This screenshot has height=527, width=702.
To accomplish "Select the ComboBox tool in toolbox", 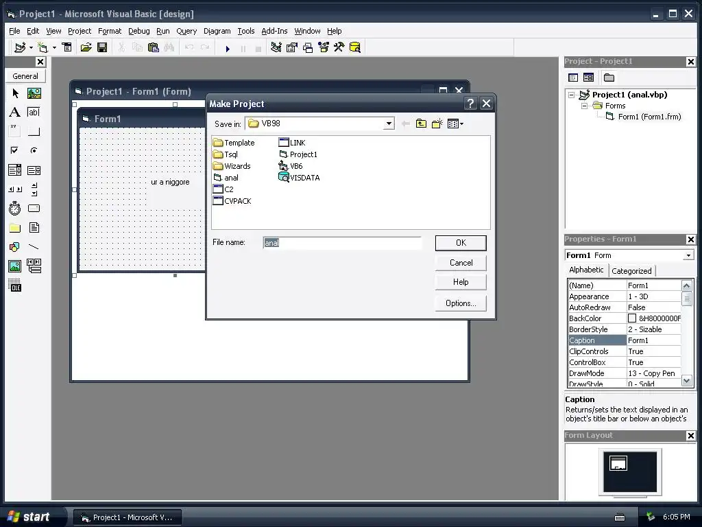I will [x=15, y=170].
